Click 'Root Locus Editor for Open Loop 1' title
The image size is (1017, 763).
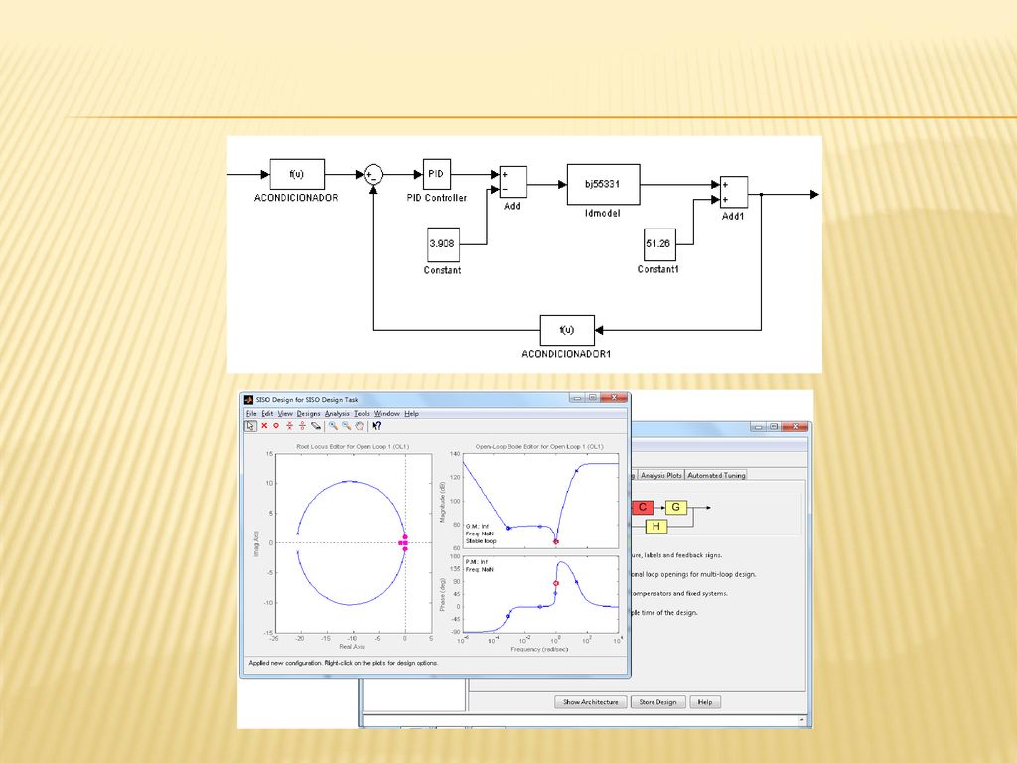click(x=353, y=446)
